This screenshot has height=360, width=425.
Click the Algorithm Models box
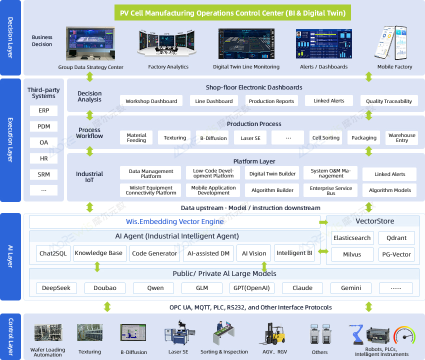tap(389, 190)
